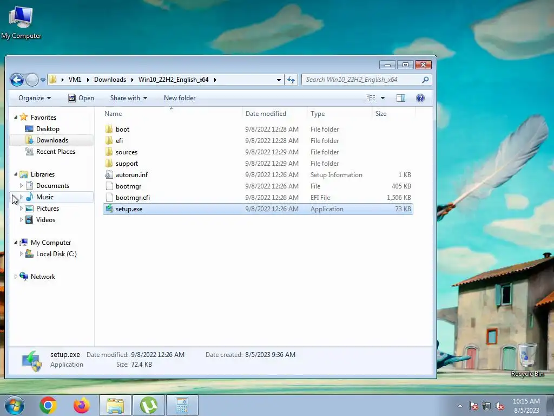The height and width of the screenshot is (416, 554).
Task: Select the boot folder
Action: pos(258,129)
